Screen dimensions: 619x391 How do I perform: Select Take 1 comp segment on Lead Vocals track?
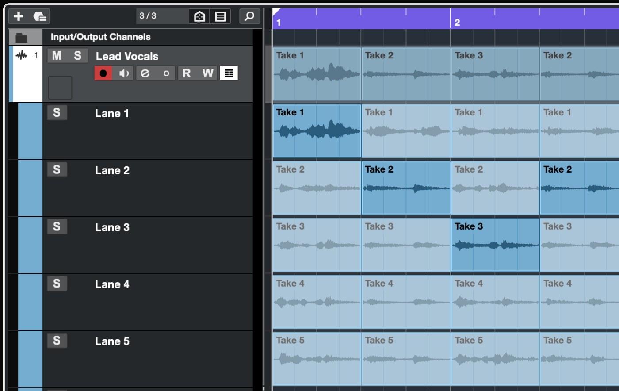[x=317, y=74]
